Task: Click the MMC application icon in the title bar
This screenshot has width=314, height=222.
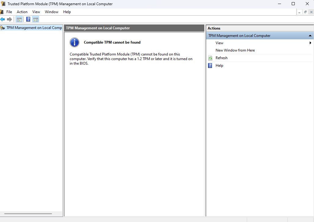Action: click(x=3, y=4)
